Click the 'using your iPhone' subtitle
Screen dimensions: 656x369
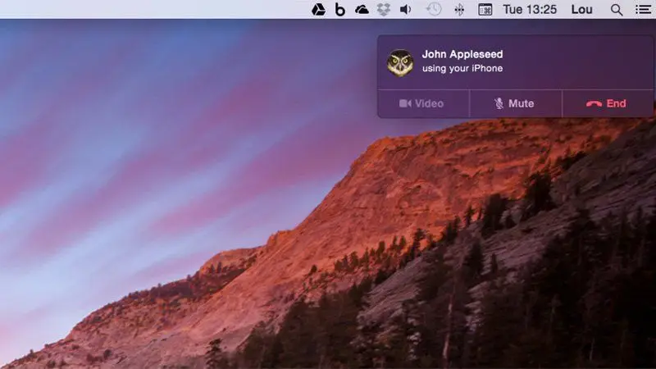pyautogui.click(x=462, y=69)
